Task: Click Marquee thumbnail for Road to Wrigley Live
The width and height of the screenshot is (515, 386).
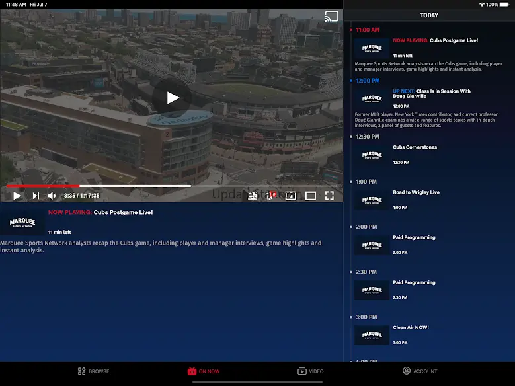Action: [x=372, y=200]
